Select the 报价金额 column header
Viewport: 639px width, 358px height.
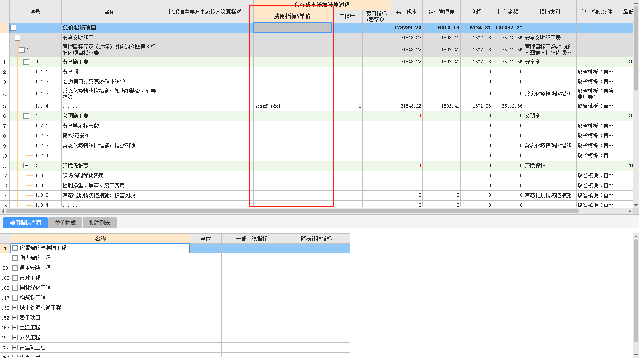(508, 12)
